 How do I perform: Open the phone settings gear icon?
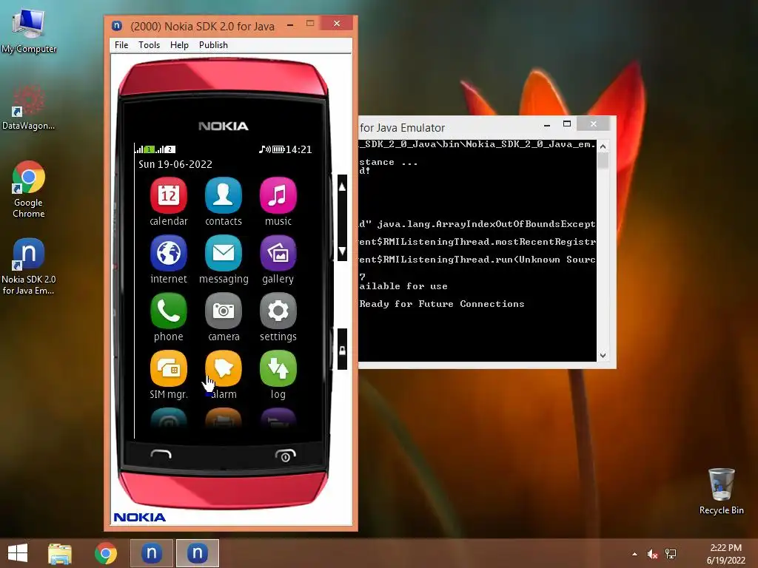[x=278, y=311]
